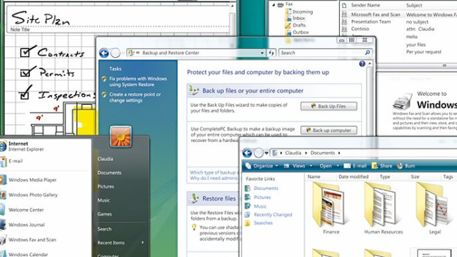Sort fax list by Sender Name column
The image size is (457, 257).
(x=365, y=5)
